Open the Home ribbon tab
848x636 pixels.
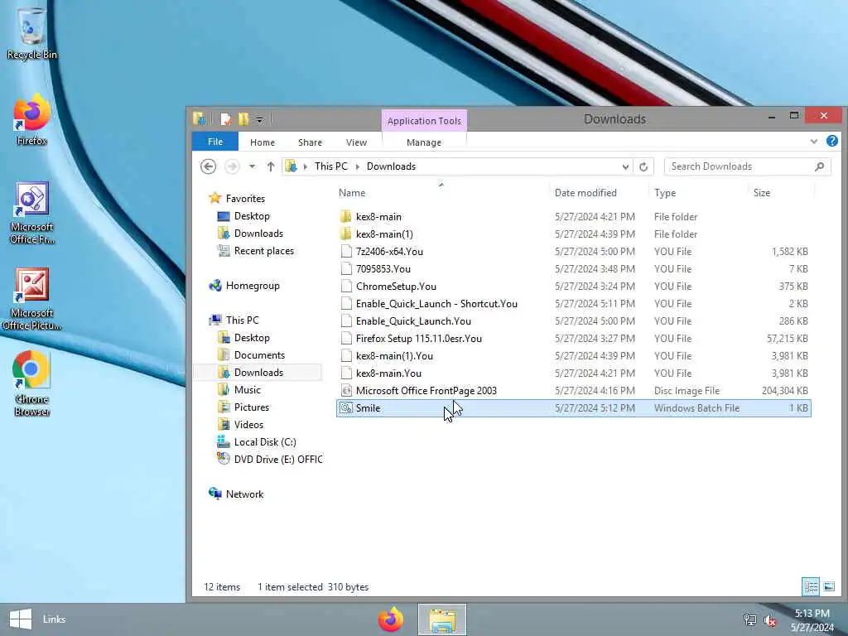263,142
